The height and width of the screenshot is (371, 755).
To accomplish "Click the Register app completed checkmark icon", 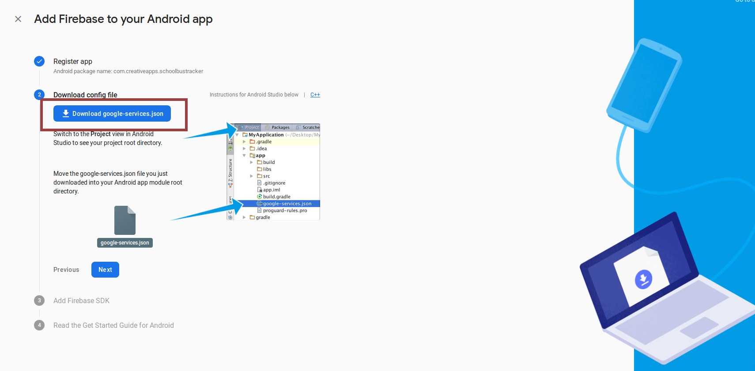I will tap(39, 61).
